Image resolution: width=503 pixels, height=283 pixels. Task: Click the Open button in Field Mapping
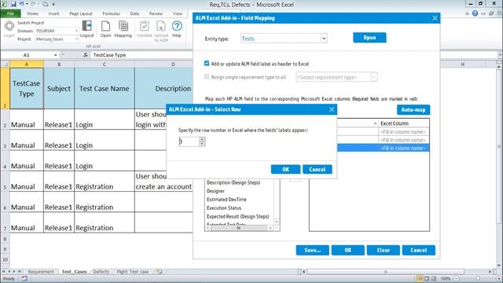click(369, 38)
